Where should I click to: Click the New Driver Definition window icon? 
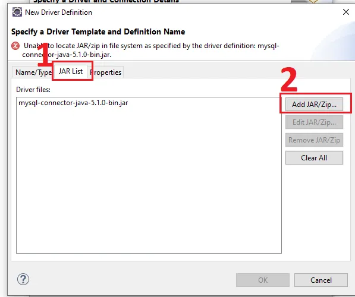pyautogui.click(x=17, y=12)
